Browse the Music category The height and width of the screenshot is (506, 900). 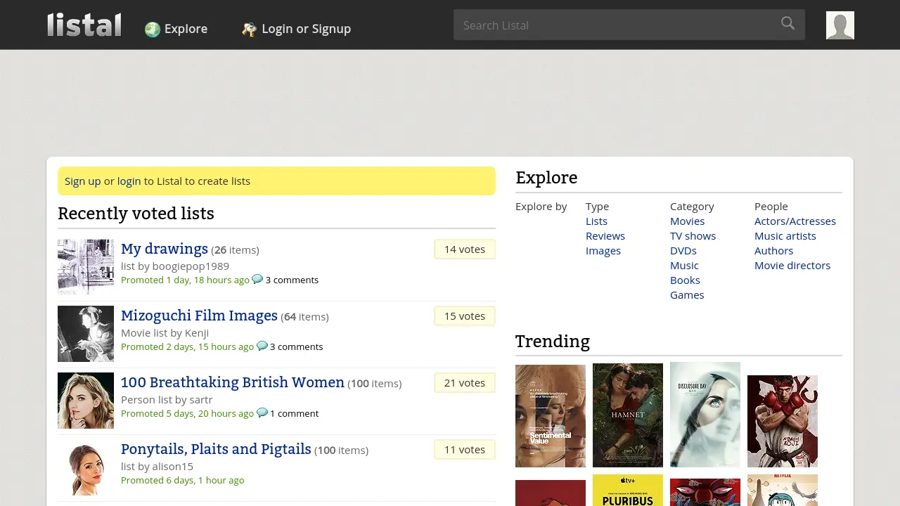pyautogui.click(x=684, y=265)
